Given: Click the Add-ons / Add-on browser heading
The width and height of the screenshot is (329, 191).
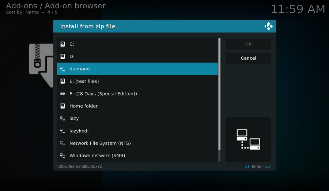Looking at the screenshot, I should (56, 6).
